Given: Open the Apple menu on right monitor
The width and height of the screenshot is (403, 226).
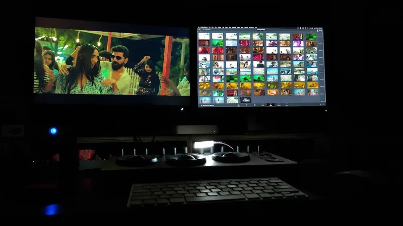Looking at the screenshot, I should pos(199,27).
